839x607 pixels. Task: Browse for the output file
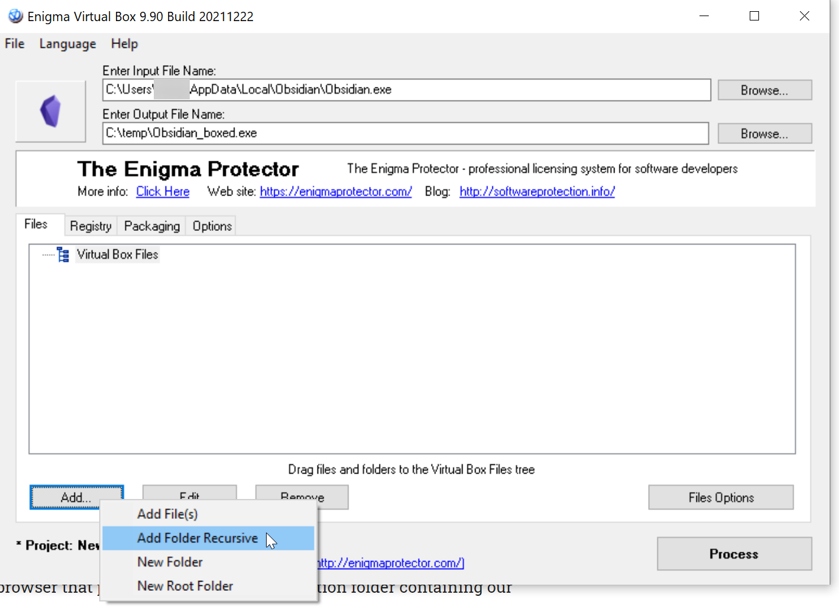(765, 133)
